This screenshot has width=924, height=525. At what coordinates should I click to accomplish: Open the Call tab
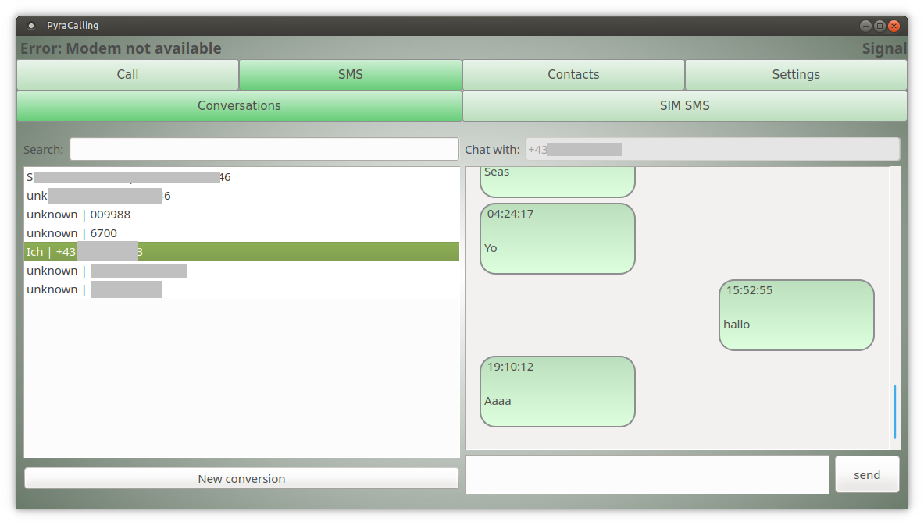tap(127, 75)
